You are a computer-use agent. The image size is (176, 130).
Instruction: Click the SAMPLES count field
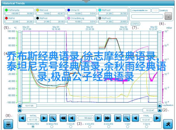click(155, 10)
